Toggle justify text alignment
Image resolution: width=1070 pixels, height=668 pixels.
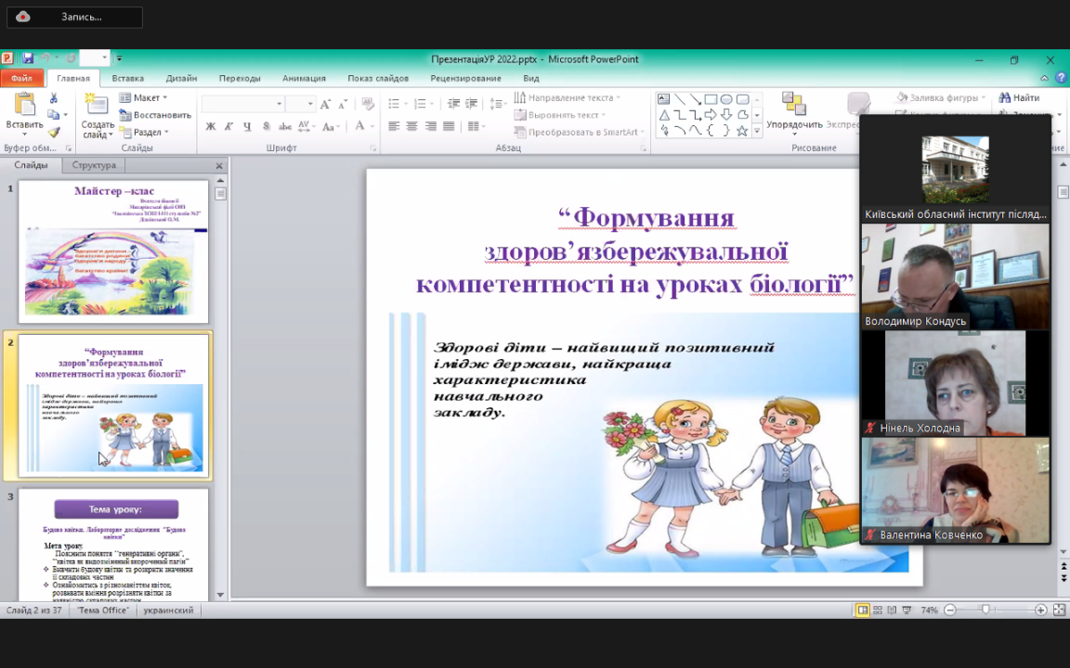[x=449, y=126]
